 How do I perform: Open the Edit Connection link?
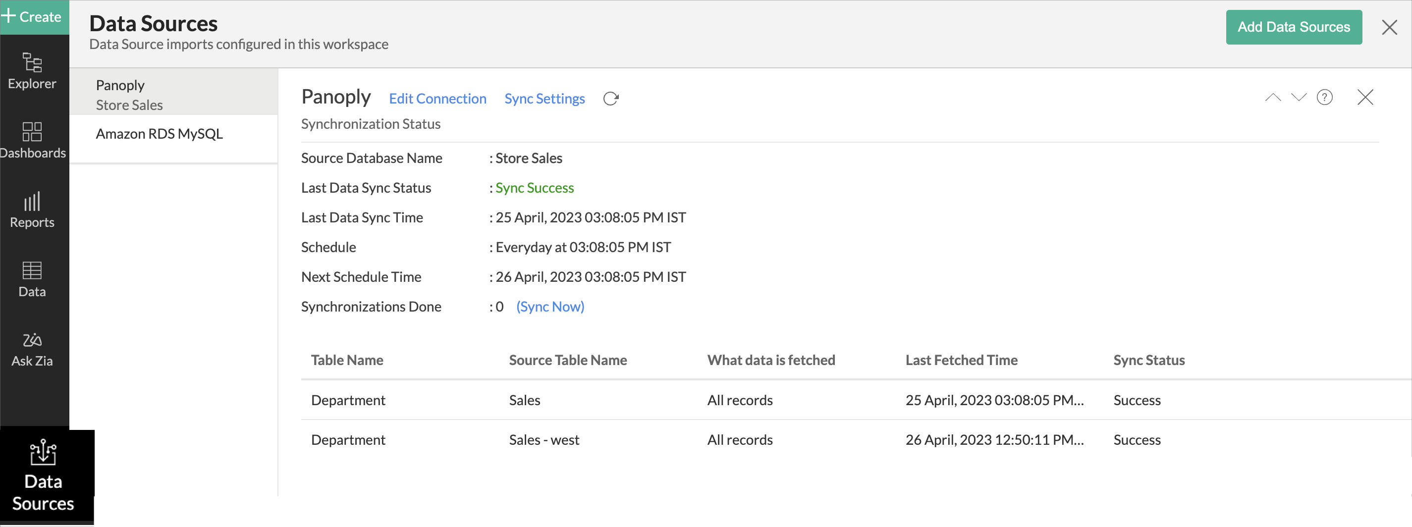click(437, 99)
